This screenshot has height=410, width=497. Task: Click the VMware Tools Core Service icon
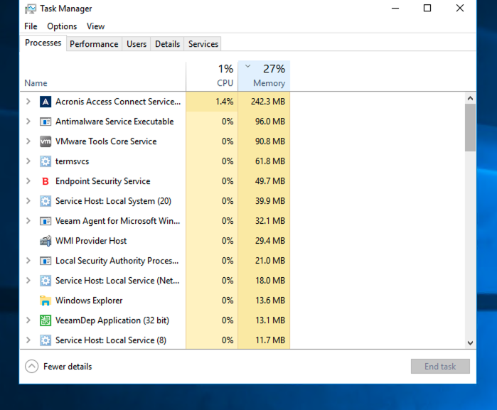coord(46,141)
